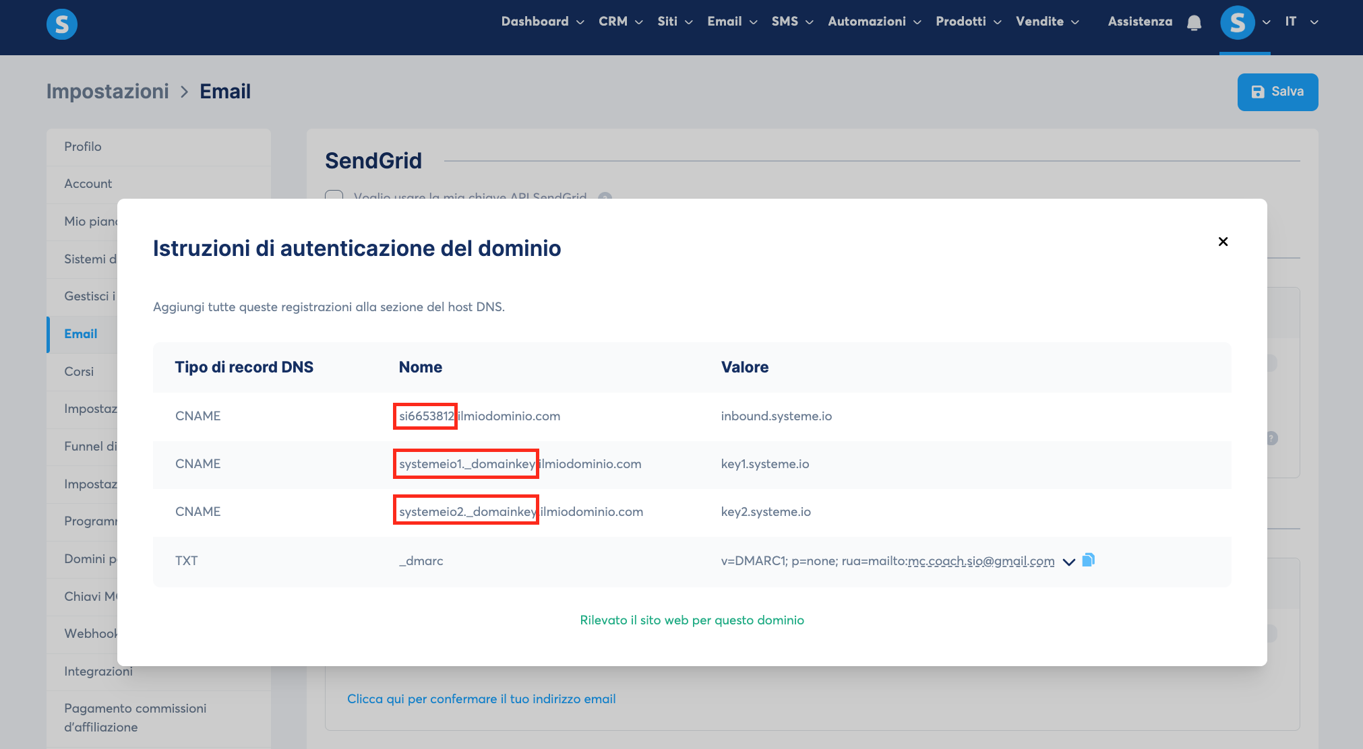Select the Email settings sidebar tab
This screenshot has width=1363, height=749.
[x=82, y=334]
